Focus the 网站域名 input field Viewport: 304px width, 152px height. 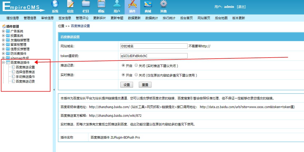pos(154,46)
